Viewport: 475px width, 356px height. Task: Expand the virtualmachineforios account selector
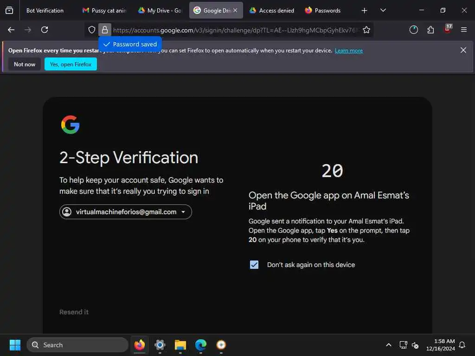click(125, 212)
